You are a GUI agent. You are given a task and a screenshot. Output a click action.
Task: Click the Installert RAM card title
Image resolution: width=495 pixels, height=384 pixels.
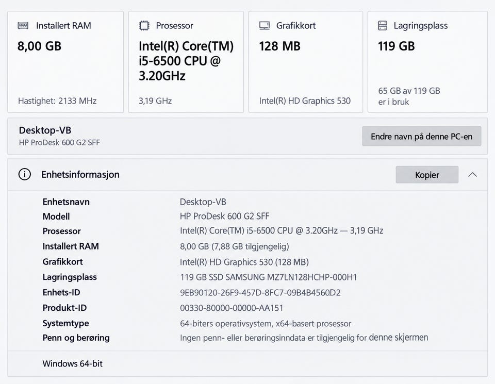coord(63,26)
